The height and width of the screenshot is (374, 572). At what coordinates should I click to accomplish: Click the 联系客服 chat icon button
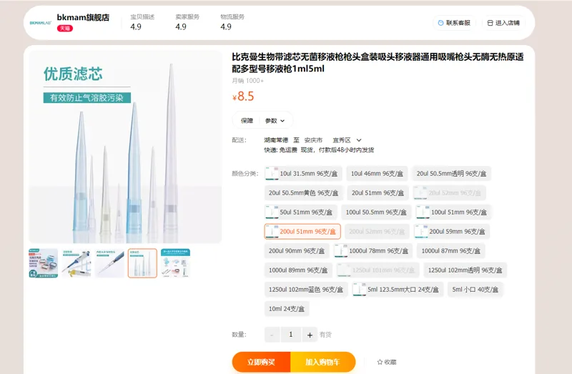click(x=454, y=23)
